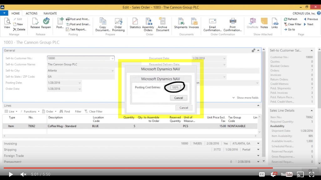Screen dimensions: 321x180
Task: Click Find in the Lines toolbar
Action: [x=65, y=111]
